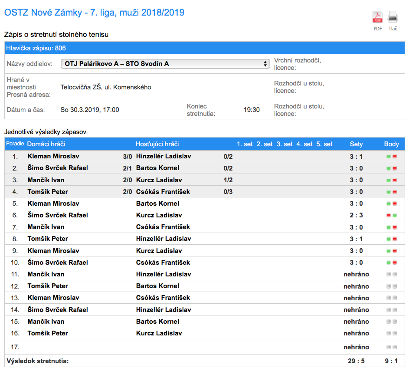Open the OSTZ Nové Zámky league title link
Image resolution: width=409 pixels, height=371 pixels.
tap(94, 13)
